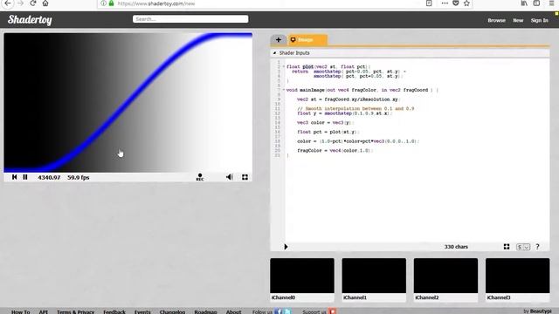Image resolution: width=559 pixels, height=314 pixels.
Task: Click the REC record button
Action: click(200, 177)
